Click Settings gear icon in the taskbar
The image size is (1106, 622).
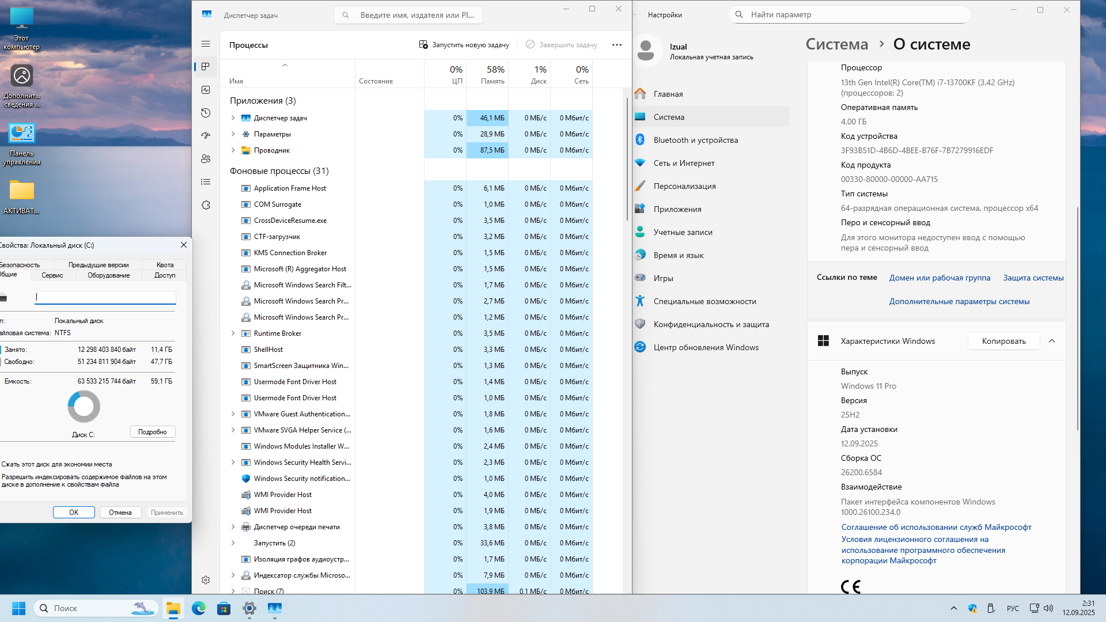(249, 608)
